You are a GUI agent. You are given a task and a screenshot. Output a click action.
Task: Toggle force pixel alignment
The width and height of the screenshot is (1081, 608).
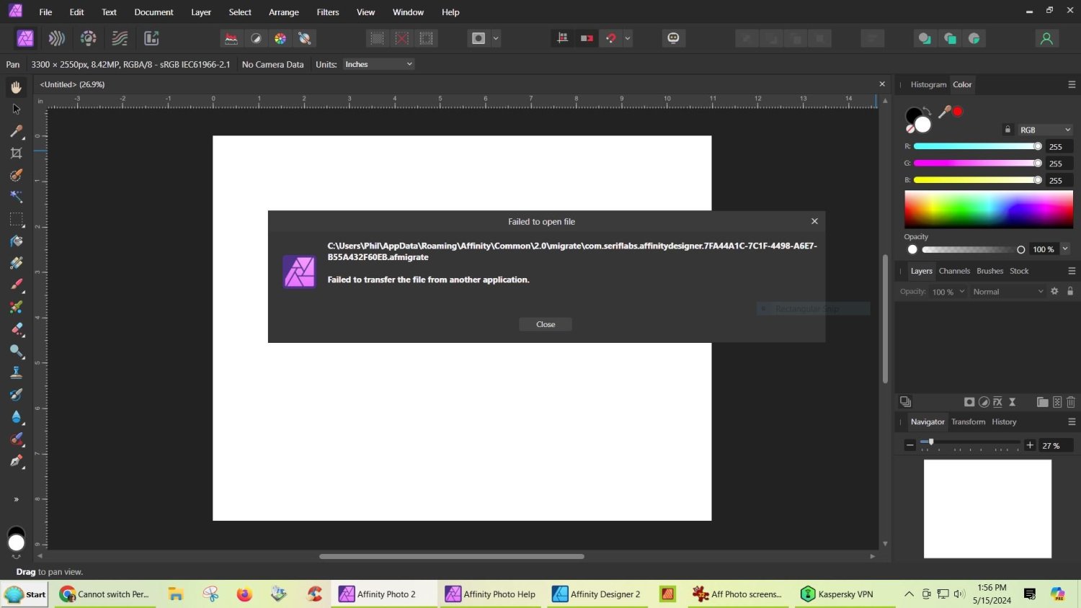tap(562, 37)
